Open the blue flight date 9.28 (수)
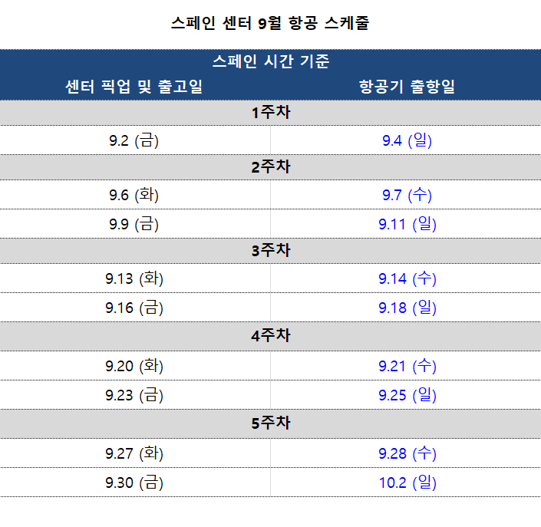This screenshot has width=541, height=527. pyautogui.click(x=407, y=453)
